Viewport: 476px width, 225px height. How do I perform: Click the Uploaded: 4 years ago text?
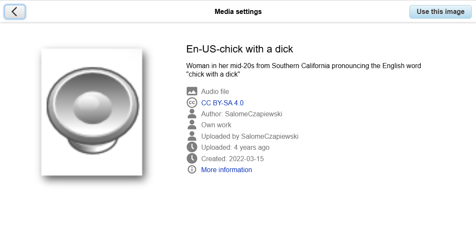click(235, 148)
